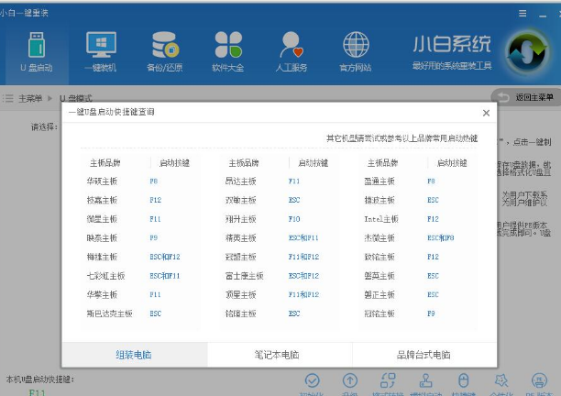
Task: Switch to 笔记本电脑 tab
Action: point(280,354)
